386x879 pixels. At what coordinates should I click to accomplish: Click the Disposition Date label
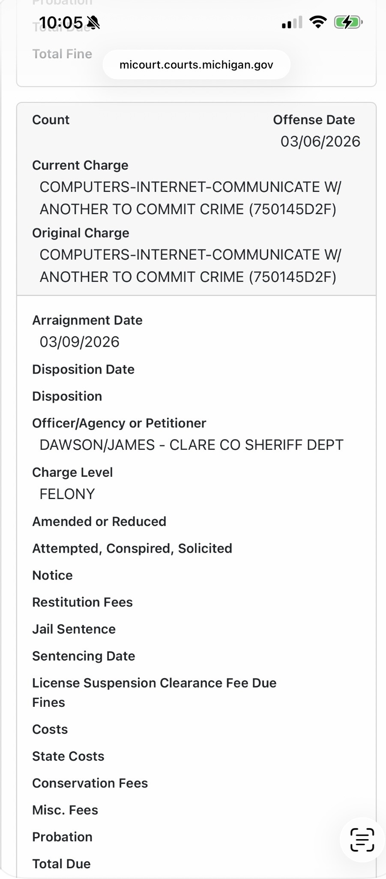click(83, 370)
